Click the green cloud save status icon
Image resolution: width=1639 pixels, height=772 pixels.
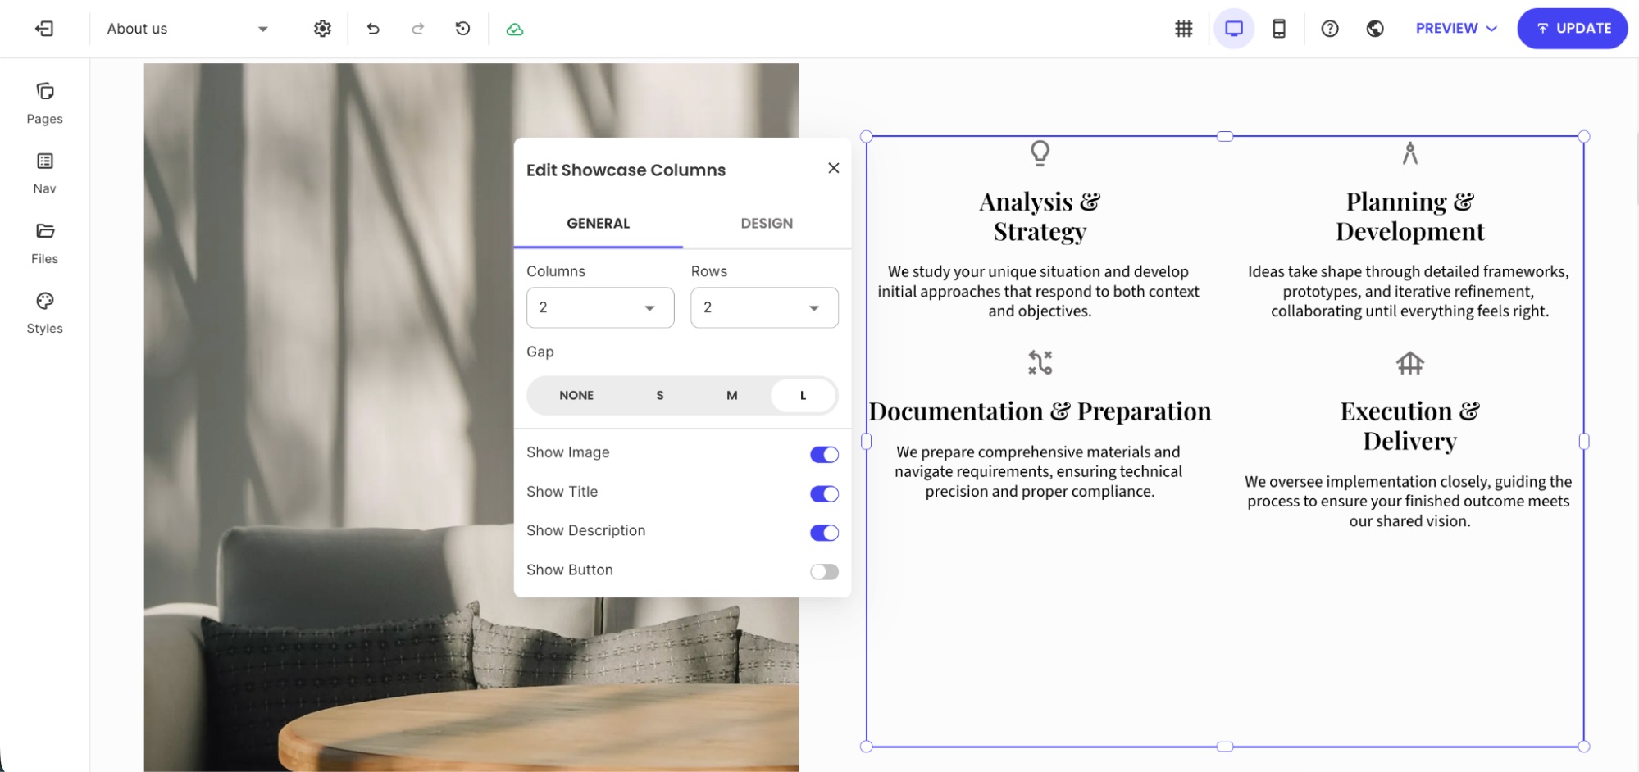(515, 30)
